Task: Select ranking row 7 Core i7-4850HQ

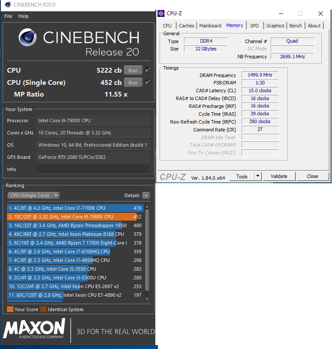Action: coord(75,260)
